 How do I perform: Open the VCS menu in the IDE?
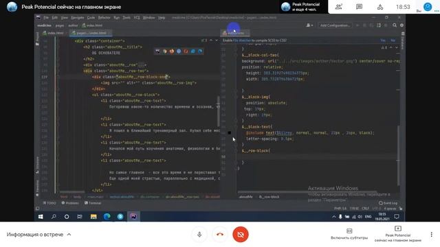click(x=137, y=18)
